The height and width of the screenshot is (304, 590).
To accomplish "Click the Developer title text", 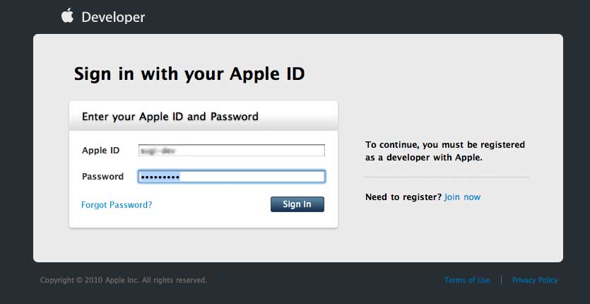I will 113,17.
